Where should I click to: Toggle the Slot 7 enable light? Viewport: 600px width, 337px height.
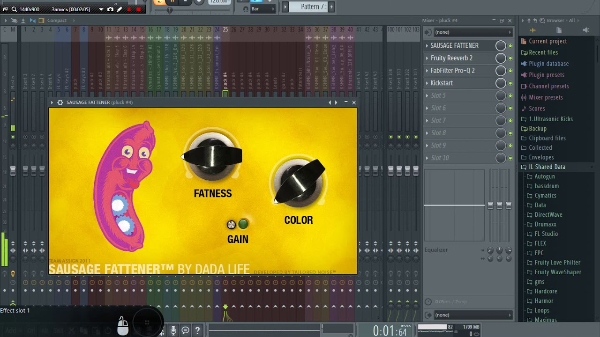tap(510, 121)
